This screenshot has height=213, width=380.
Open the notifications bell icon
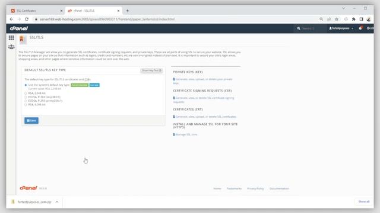[x=360, y=28]
